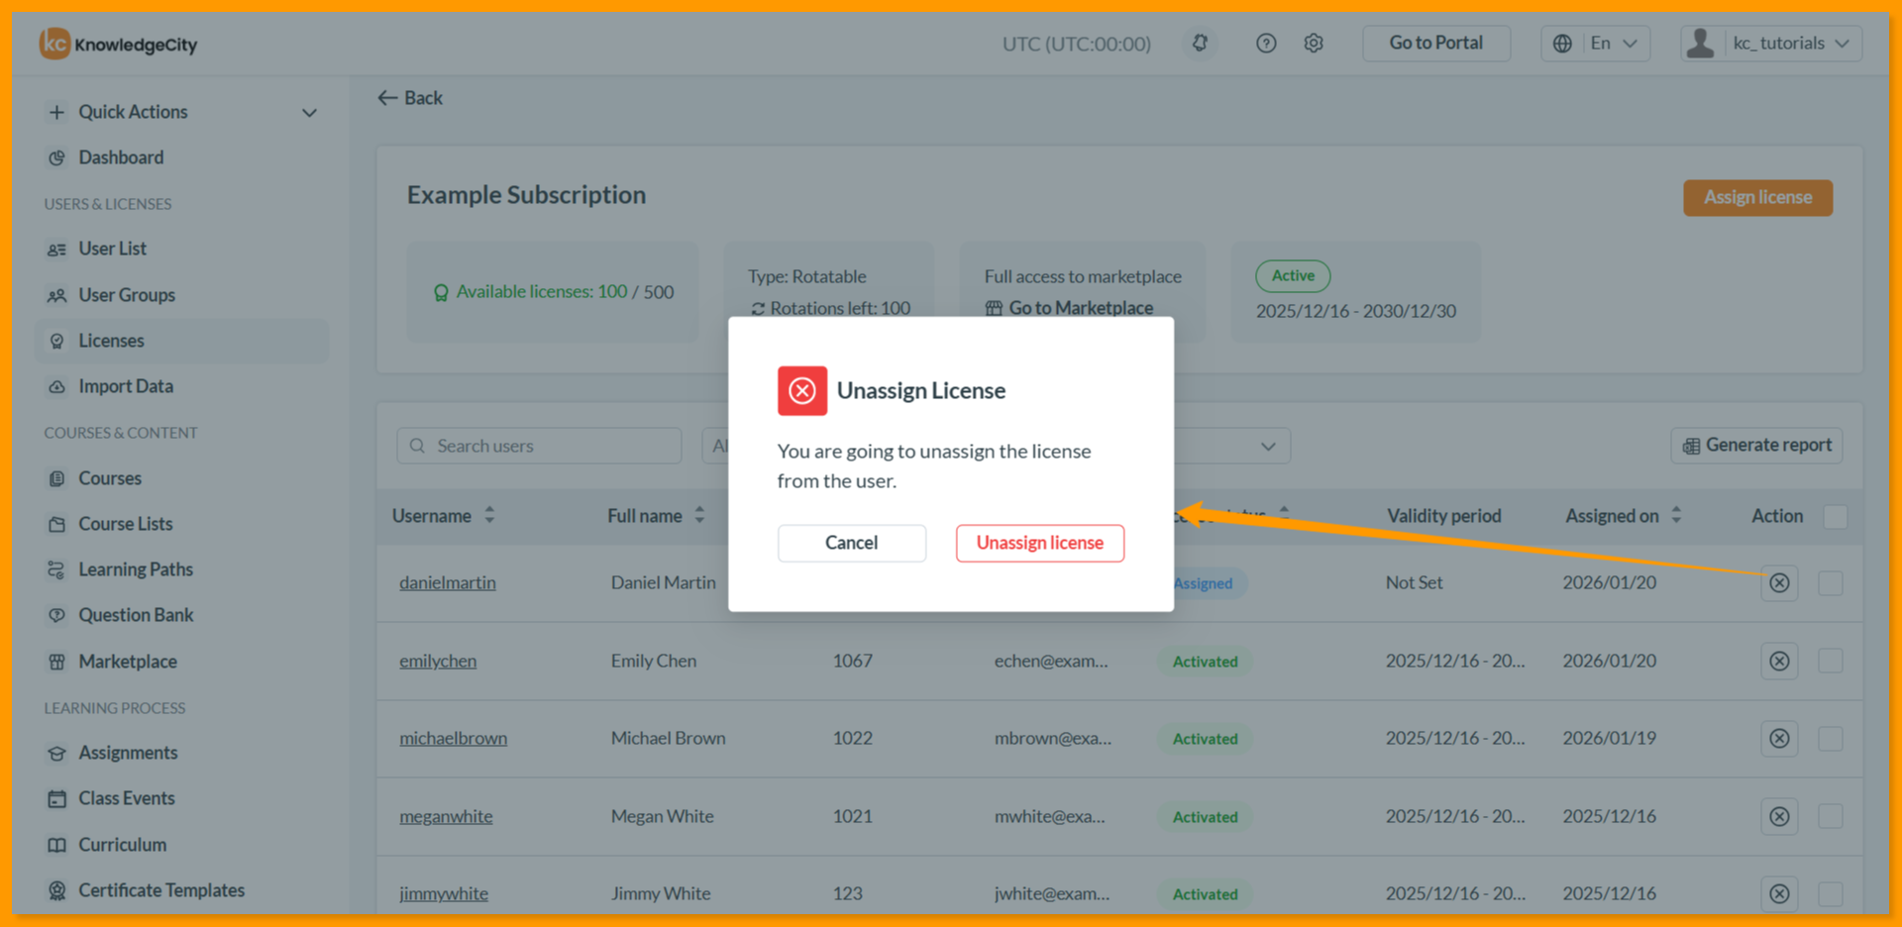Screen dimensions: 1902x927
Task: Click the Assign license button
Action: click(1757, 197)
